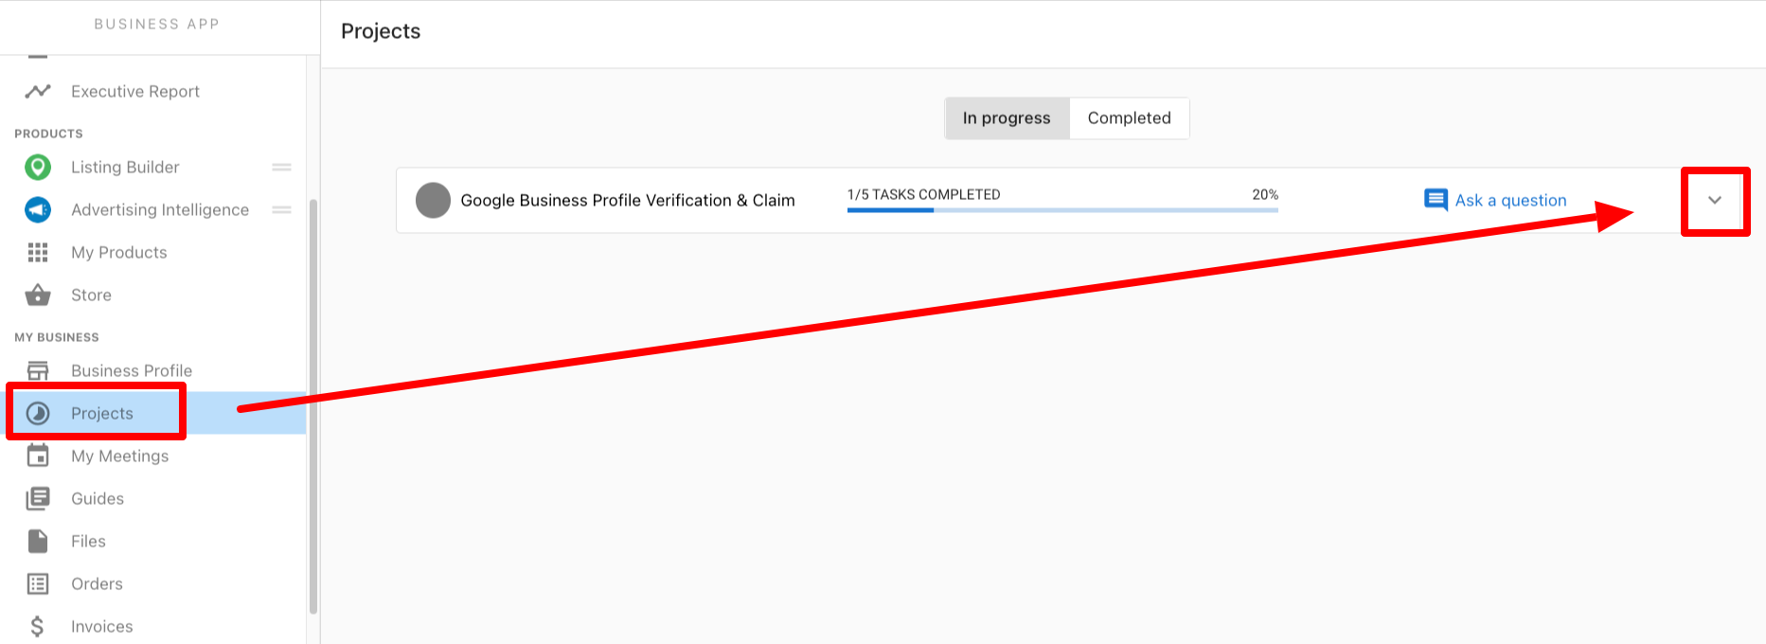Click the Guides library icon
Viewport: 1766px width, 644px height.
[x=38, y=498]
